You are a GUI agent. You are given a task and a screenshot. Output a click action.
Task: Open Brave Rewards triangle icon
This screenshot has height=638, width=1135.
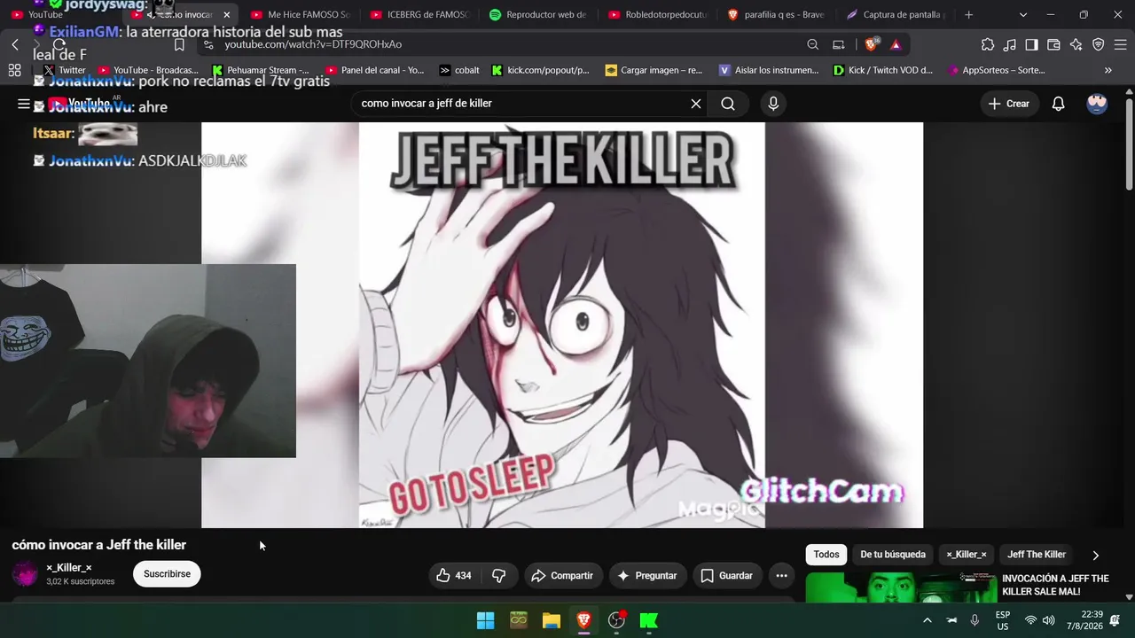click(x=896, y=44)
